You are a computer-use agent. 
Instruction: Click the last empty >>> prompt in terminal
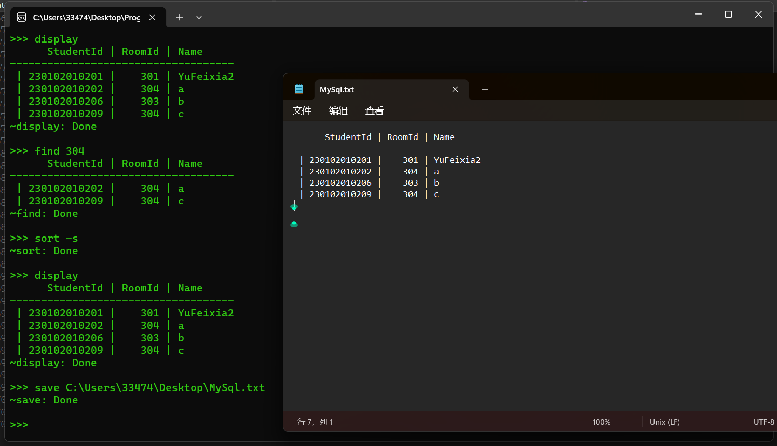pos(19,425)
